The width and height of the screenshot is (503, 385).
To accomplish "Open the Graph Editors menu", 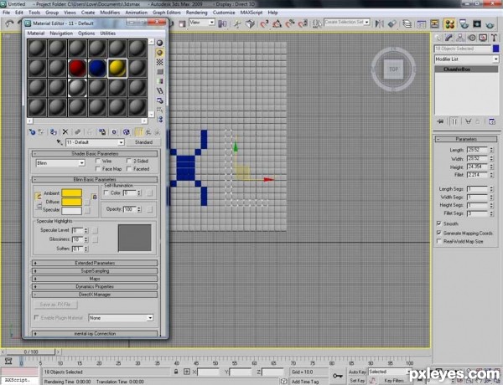I will [x=167, y=13].
